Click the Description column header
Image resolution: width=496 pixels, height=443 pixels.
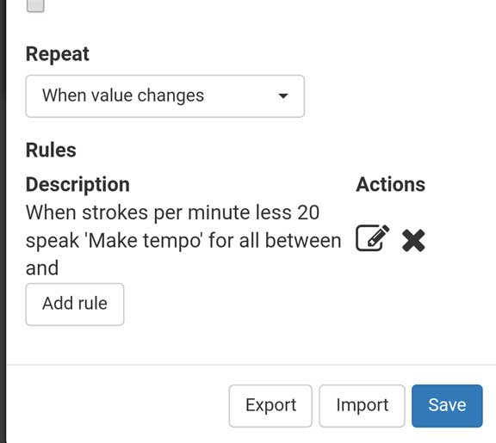pos(77,184)
